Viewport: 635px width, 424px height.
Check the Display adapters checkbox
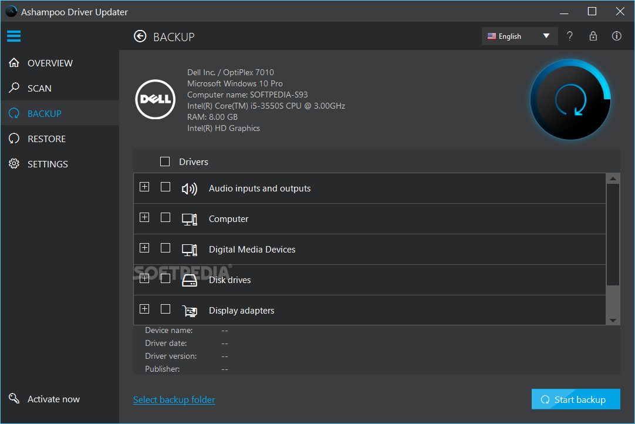point(165,309)
